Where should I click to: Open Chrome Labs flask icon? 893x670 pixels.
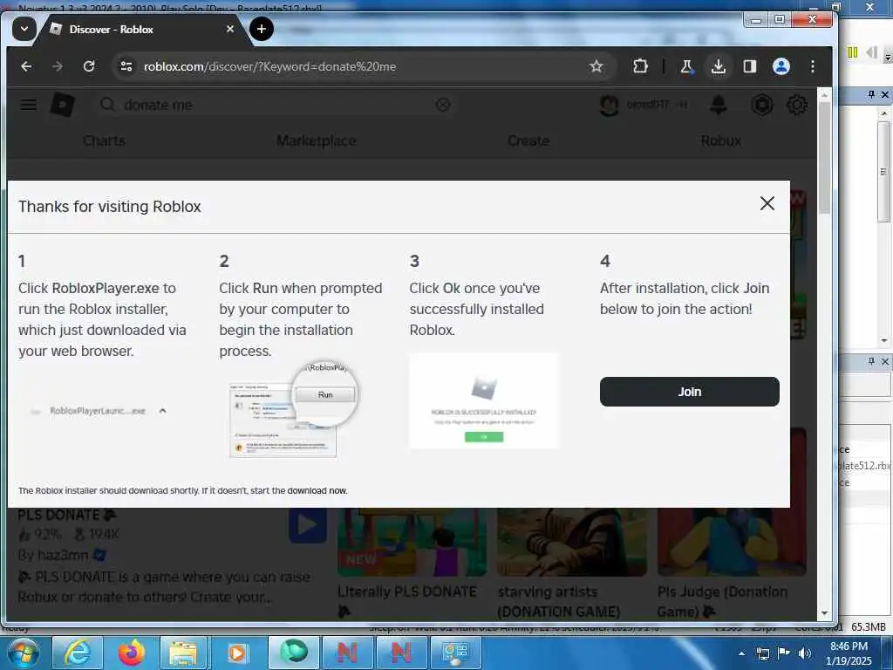[x=687, y=66]
